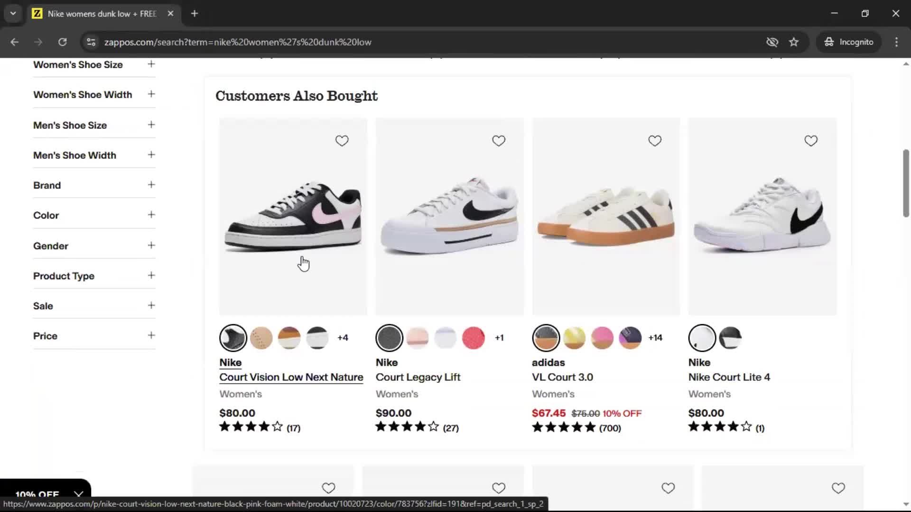Go back to previous page
Image resolution: width=911 pixels, height=512 pixels.
(14, 42)
